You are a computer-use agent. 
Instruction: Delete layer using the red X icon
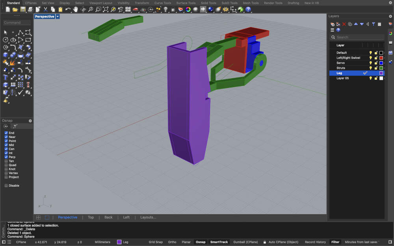tap(344, 24)
